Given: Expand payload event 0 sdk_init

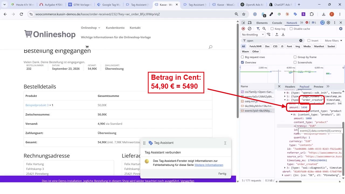Looking at the screenshot, I should [285, 93].
